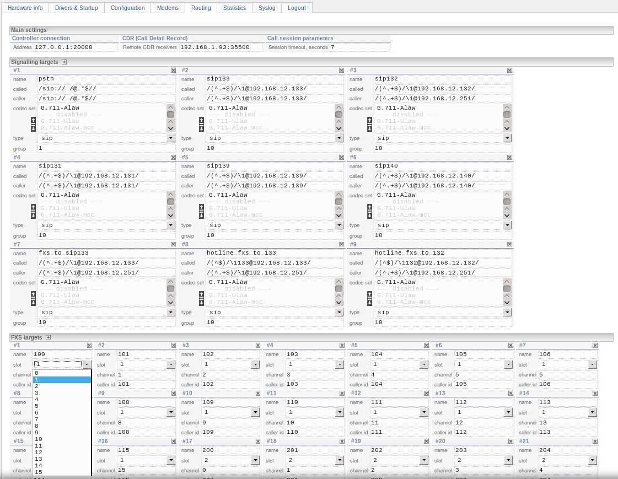Viewport: 618px width, 479px height.
Task: Remove signalling target #8 hotline_fxs_to_133
Action: click(x=341, y=244)
